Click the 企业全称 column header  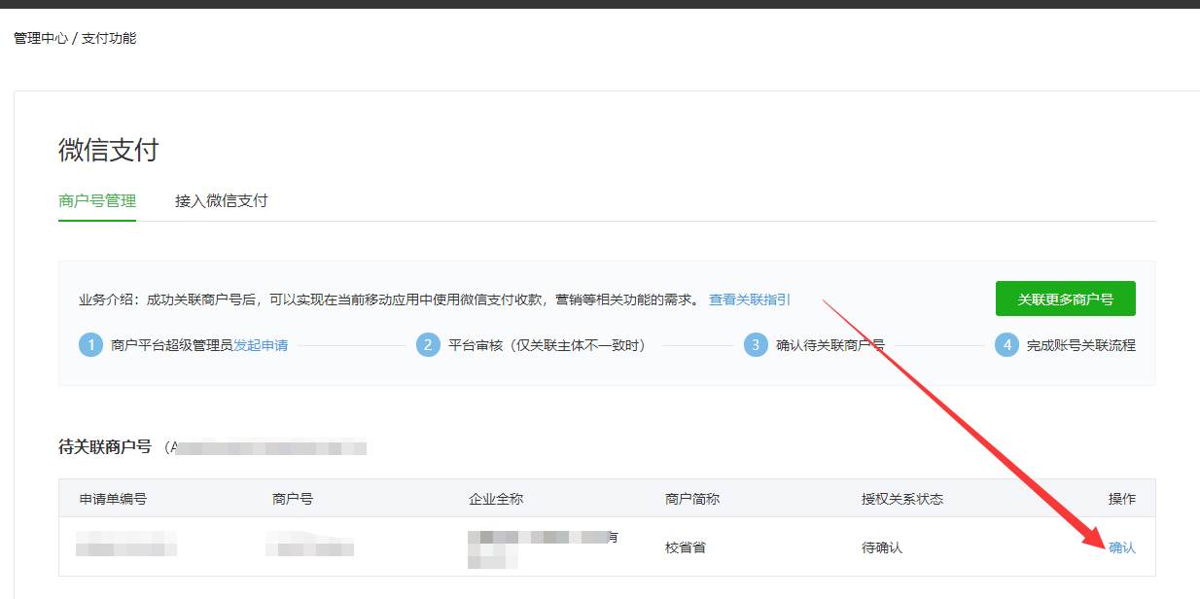click(x=496, y=499)
